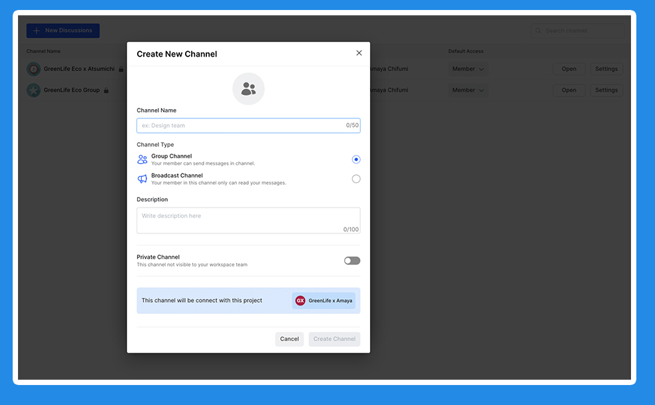The height and width of the screenshot is (405, 655).
Task: Focus the Channel Name input field
Action: 248,125
